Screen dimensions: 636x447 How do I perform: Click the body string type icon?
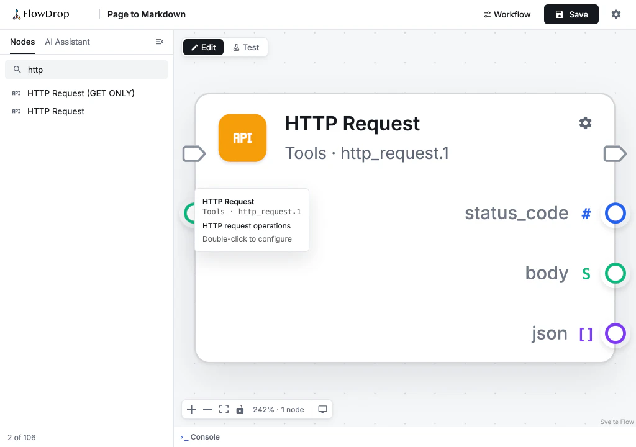point(586,274)
